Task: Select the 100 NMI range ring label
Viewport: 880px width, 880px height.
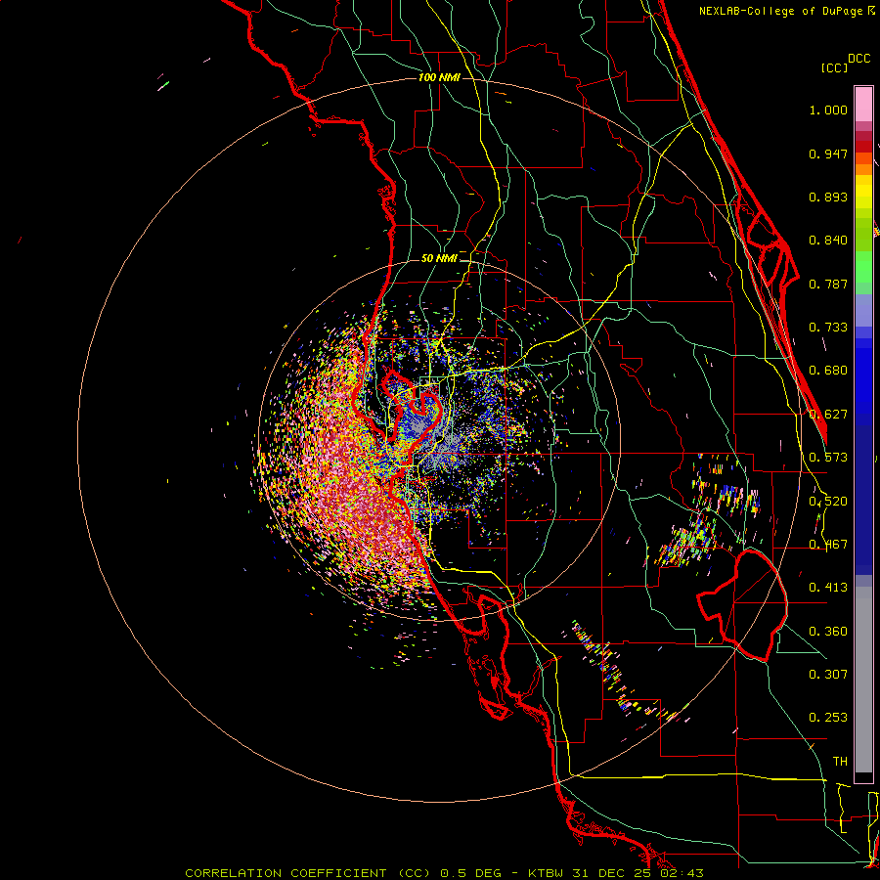Action: point(439,77)
